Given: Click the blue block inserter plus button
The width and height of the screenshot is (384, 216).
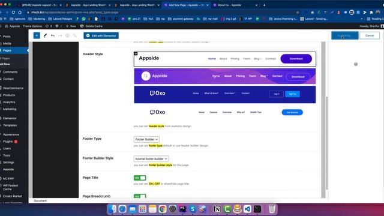Looking at the screenshot, I should 37,35.
